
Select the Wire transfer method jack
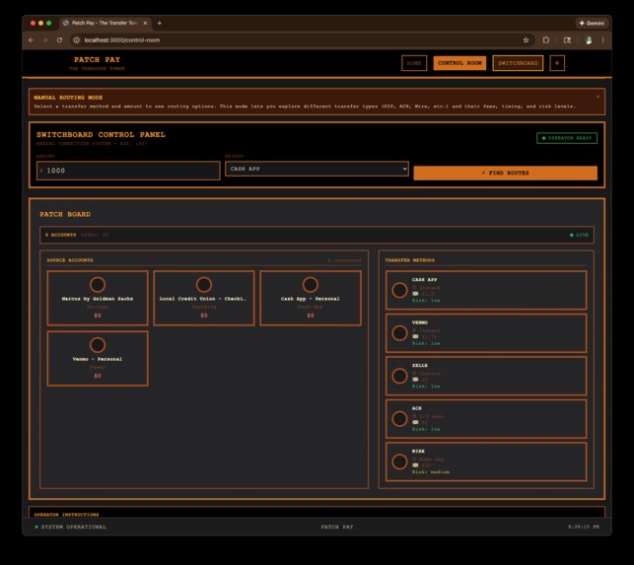click(x=399, y=461)
